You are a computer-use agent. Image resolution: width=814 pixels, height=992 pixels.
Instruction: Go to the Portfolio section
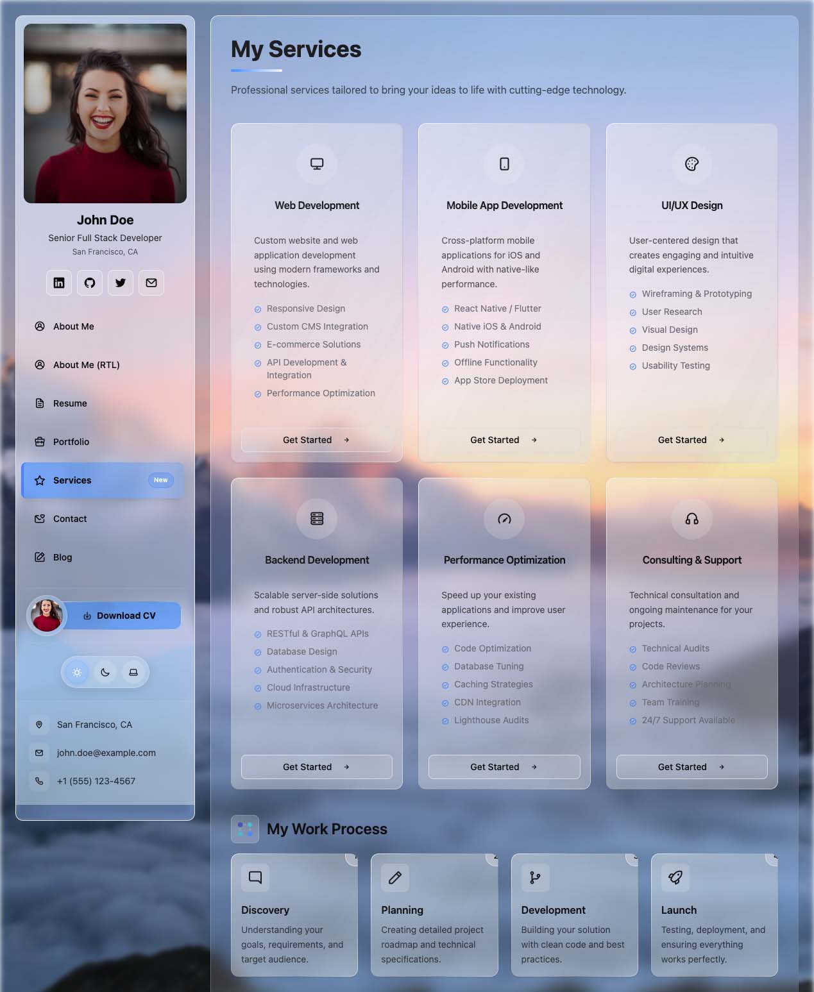71,442
